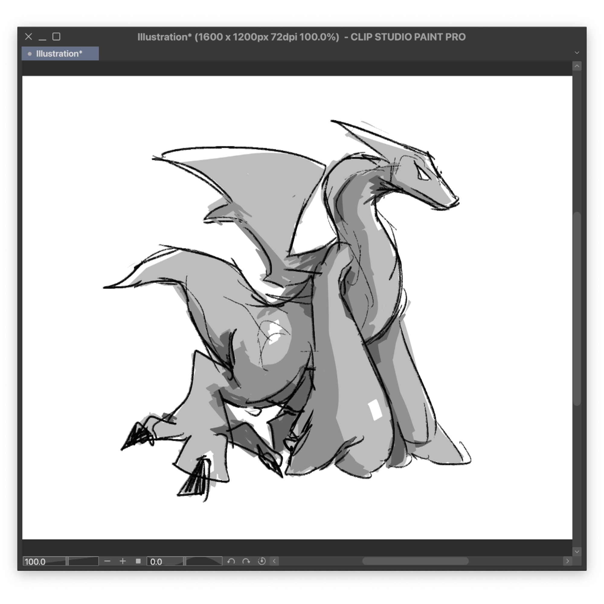
Task: Maximize the Clip Studio Paint window
Action: pyautogui.click(x=56, y=37)
